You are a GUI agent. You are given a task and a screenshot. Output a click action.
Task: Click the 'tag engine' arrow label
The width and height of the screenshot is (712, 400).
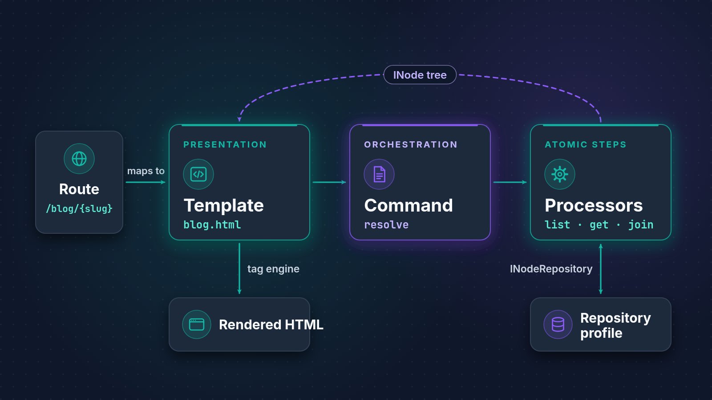[273, 269]
